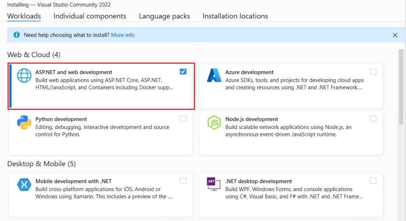Check the .NET desktop development checkbox
Image resolution: width=406 pixels, height=221 pixels.
[373, 181]
